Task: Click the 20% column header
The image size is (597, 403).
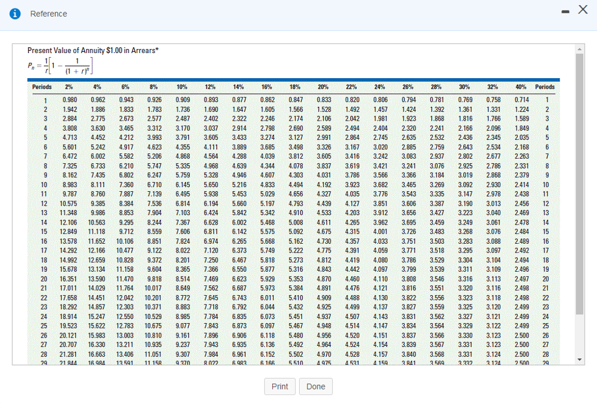Action: coord(322,86)
